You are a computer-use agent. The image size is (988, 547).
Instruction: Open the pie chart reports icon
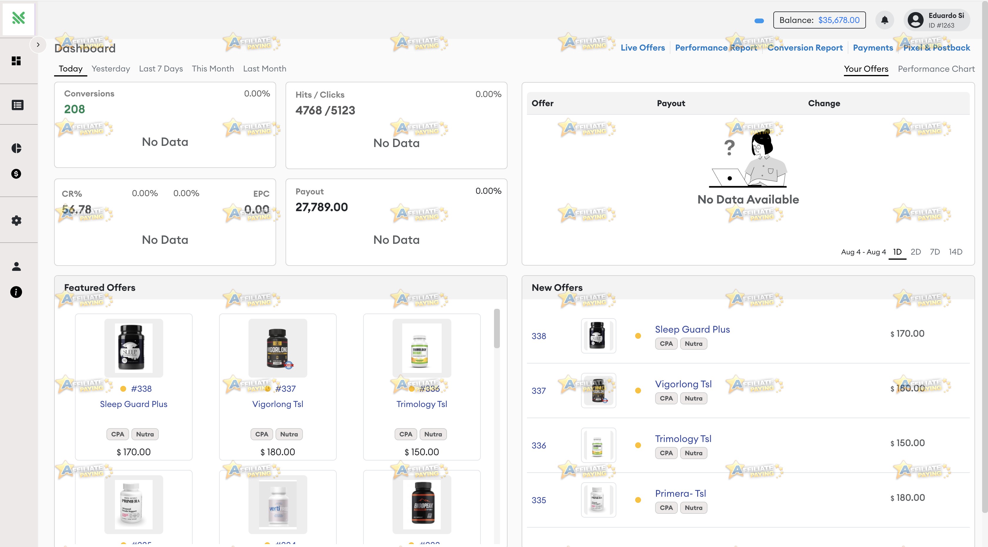(x=16, y=149)
